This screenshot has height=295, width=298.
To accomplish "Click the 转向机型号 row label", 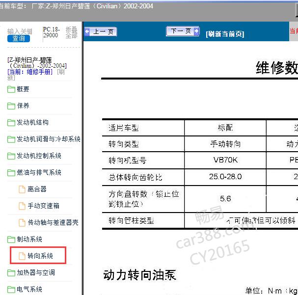I will pyautogui.click(x=128, y=161).
